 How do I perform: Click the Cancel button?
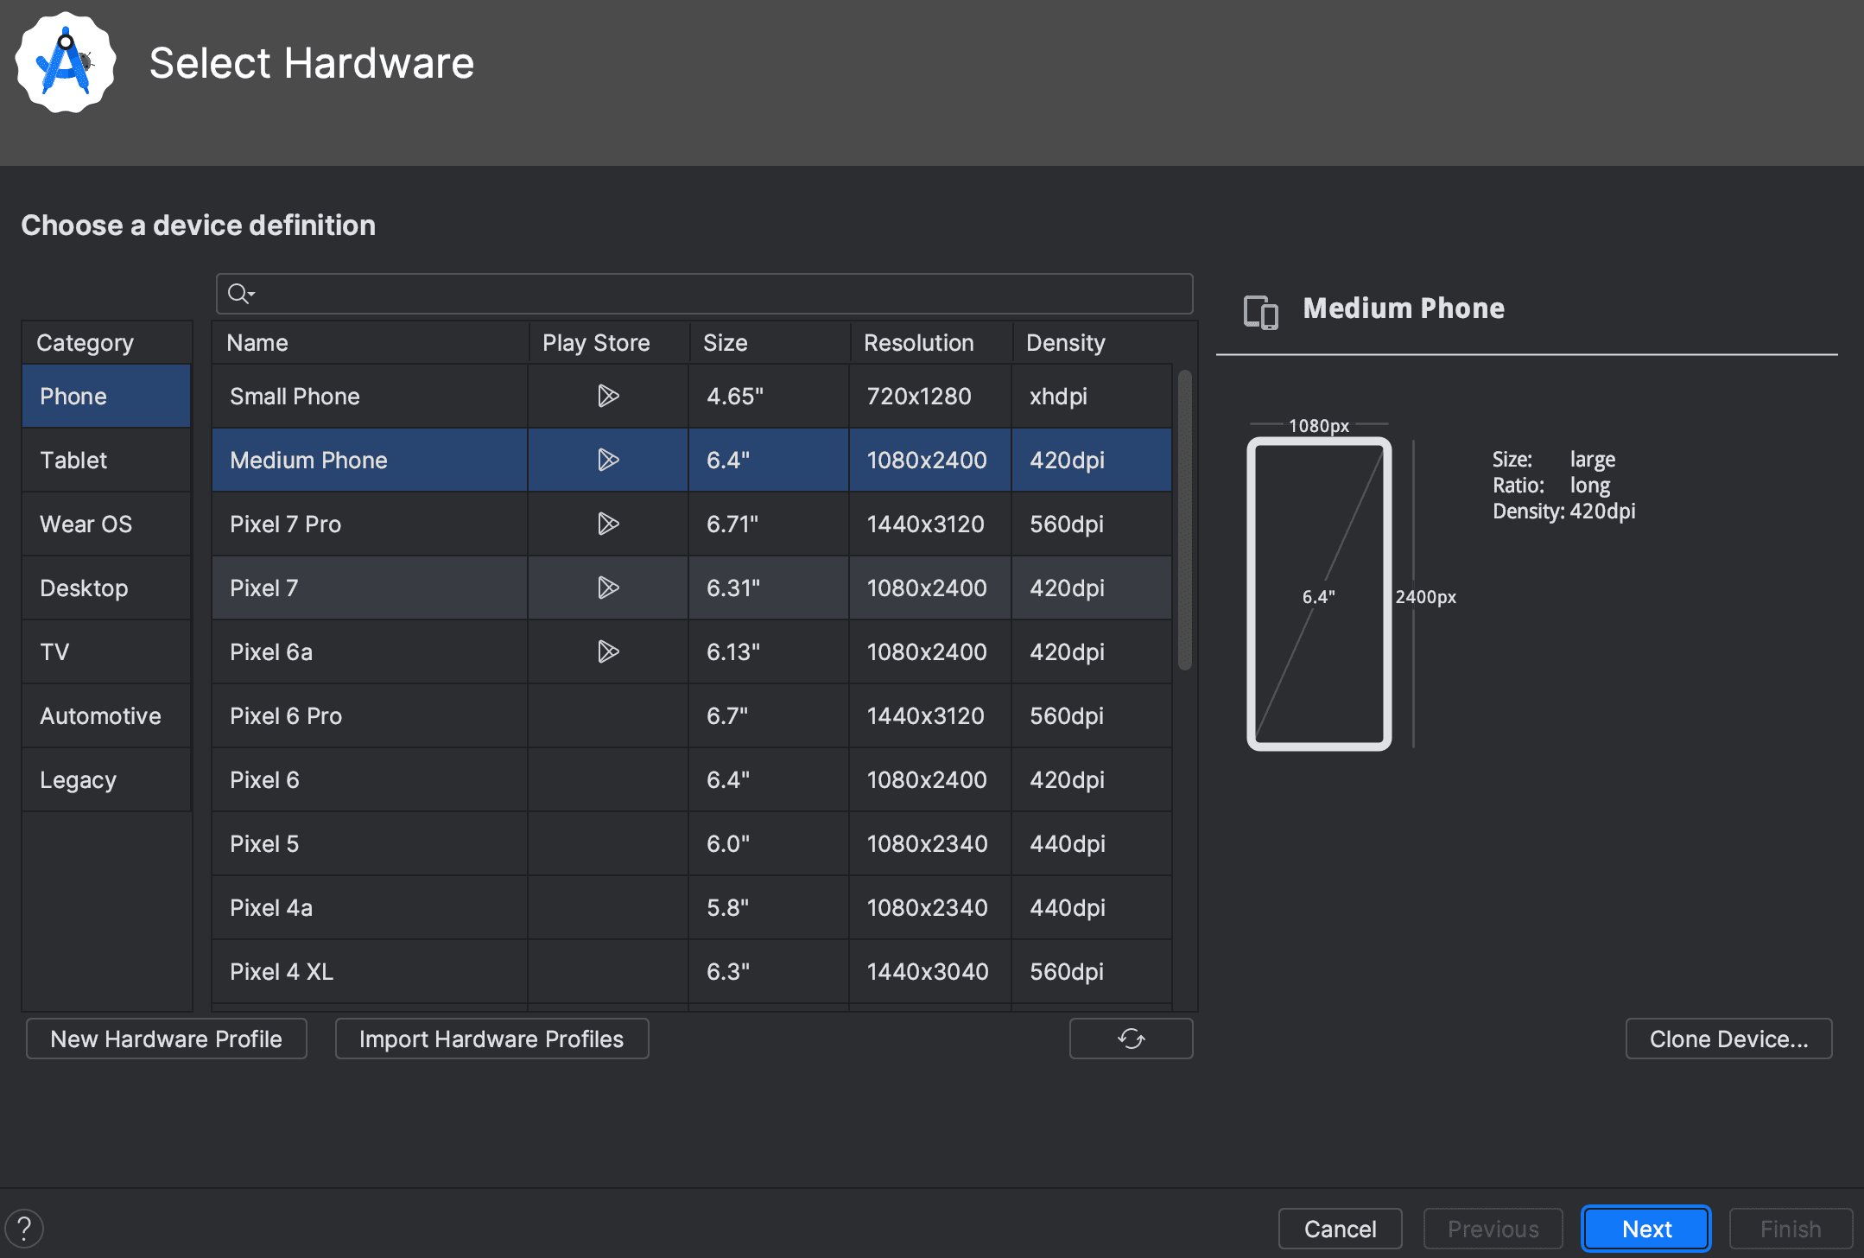click(x=1340, y=1229)
